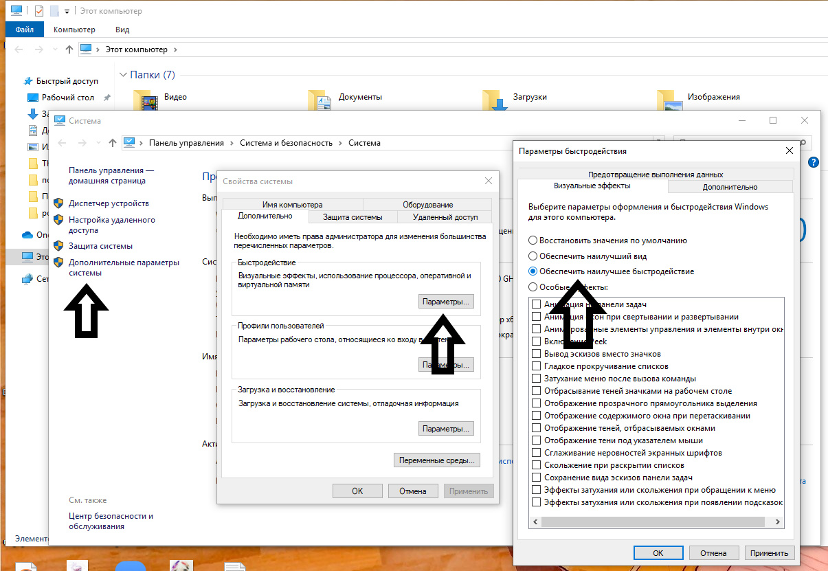Expand breadcrumb arrow after Этот компьютер
Screen dimensions: 828x571
175,49
